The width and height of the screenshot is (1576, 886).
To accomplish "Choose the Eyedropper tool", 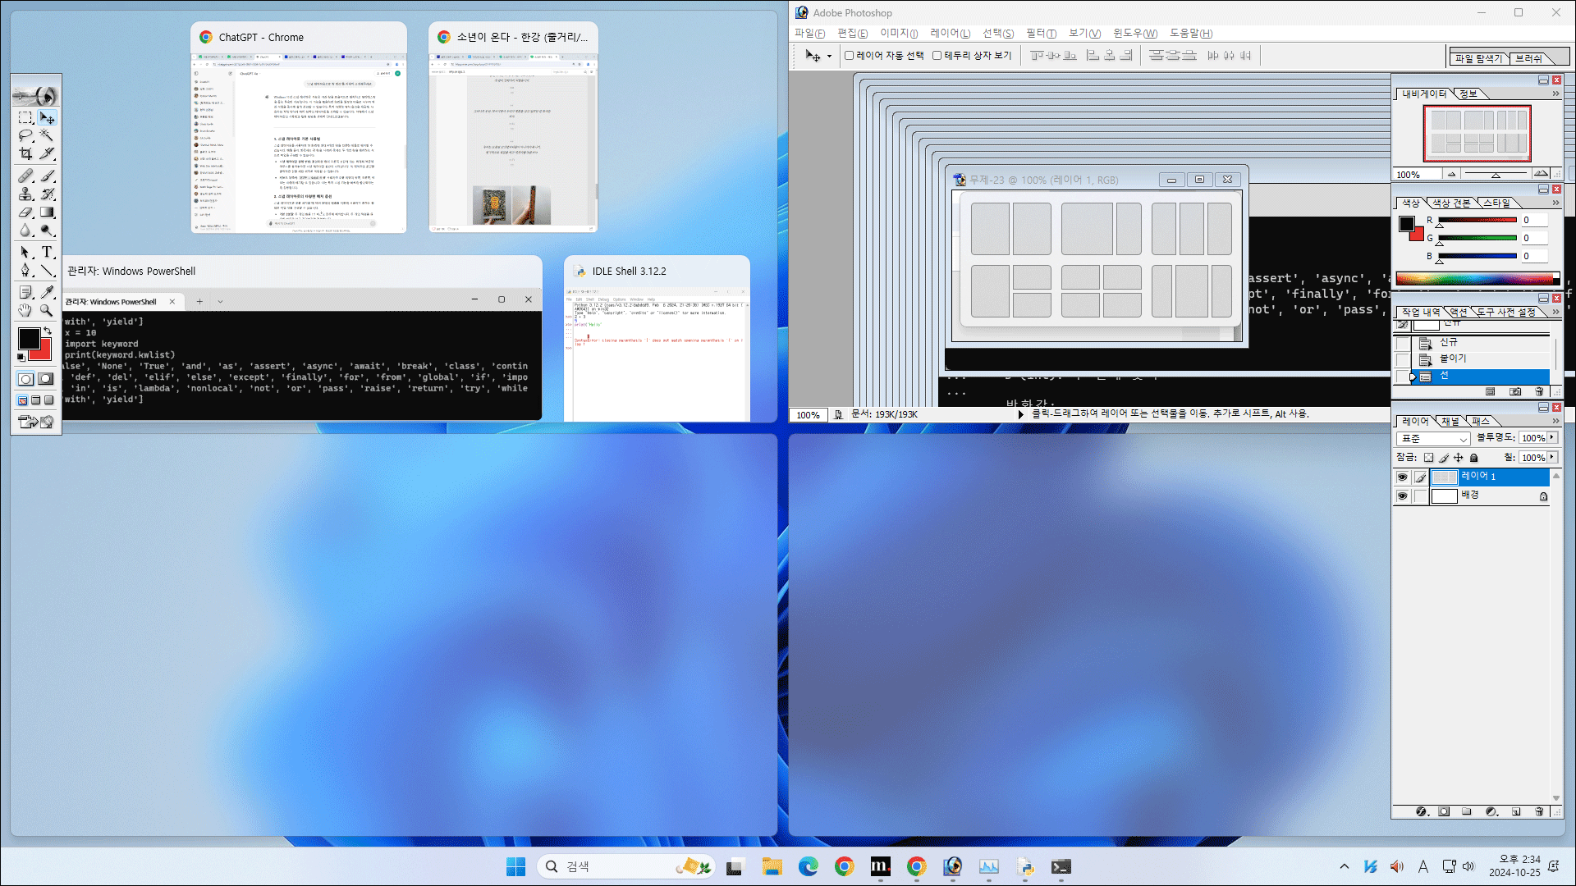I will point(48,292).
